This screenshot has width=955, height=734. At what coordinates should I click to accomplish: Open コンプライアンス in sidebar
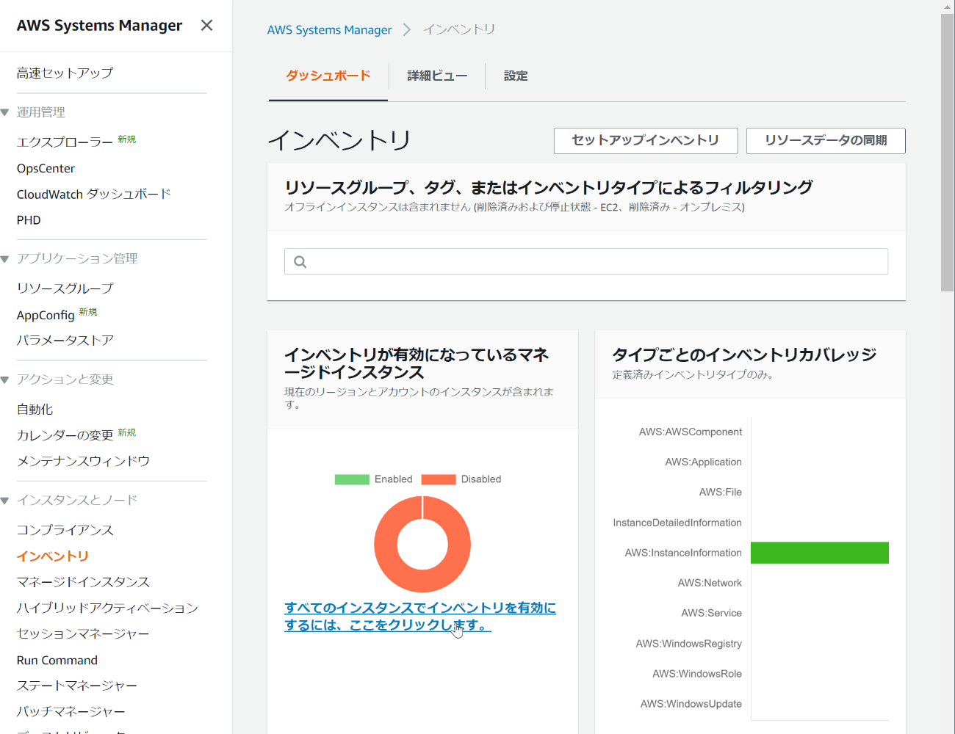65,530
